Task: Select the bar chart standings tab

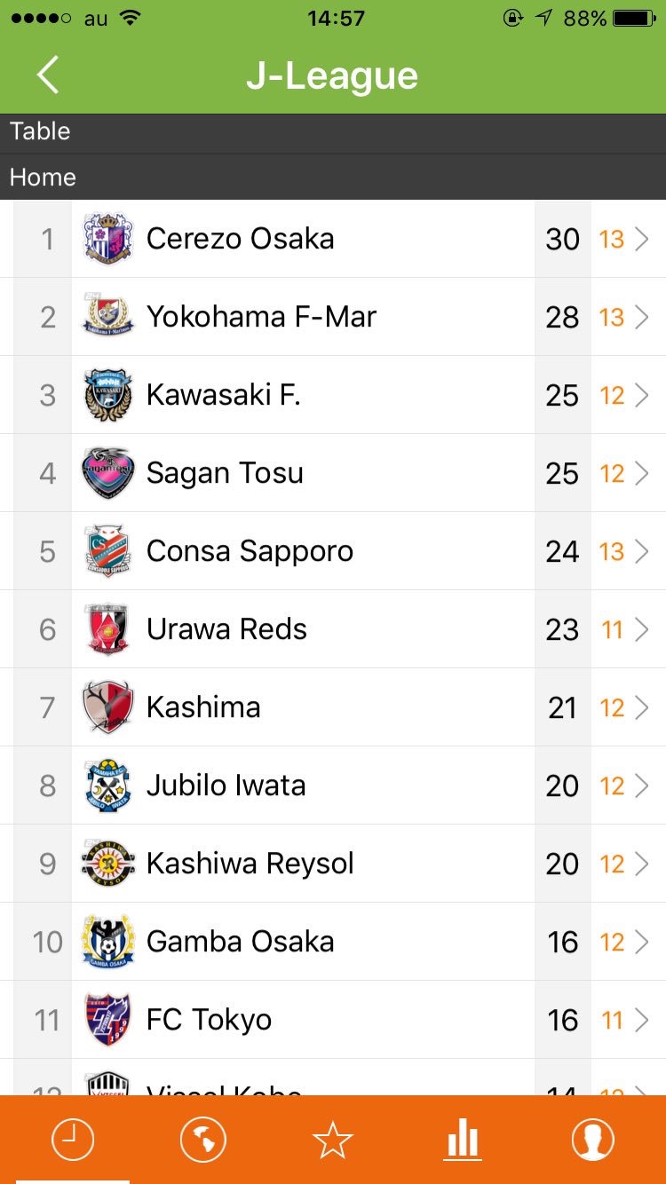Action: [463, 1140]
